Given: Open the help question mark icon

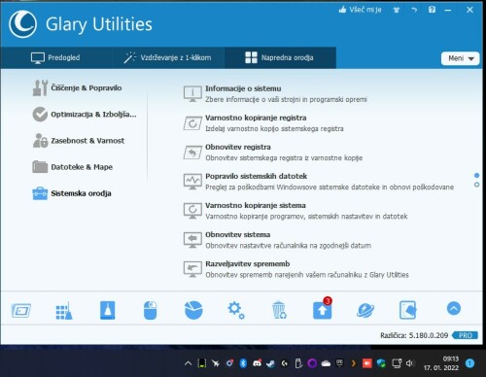Looking at the screenshot, I should pos(432,10).
